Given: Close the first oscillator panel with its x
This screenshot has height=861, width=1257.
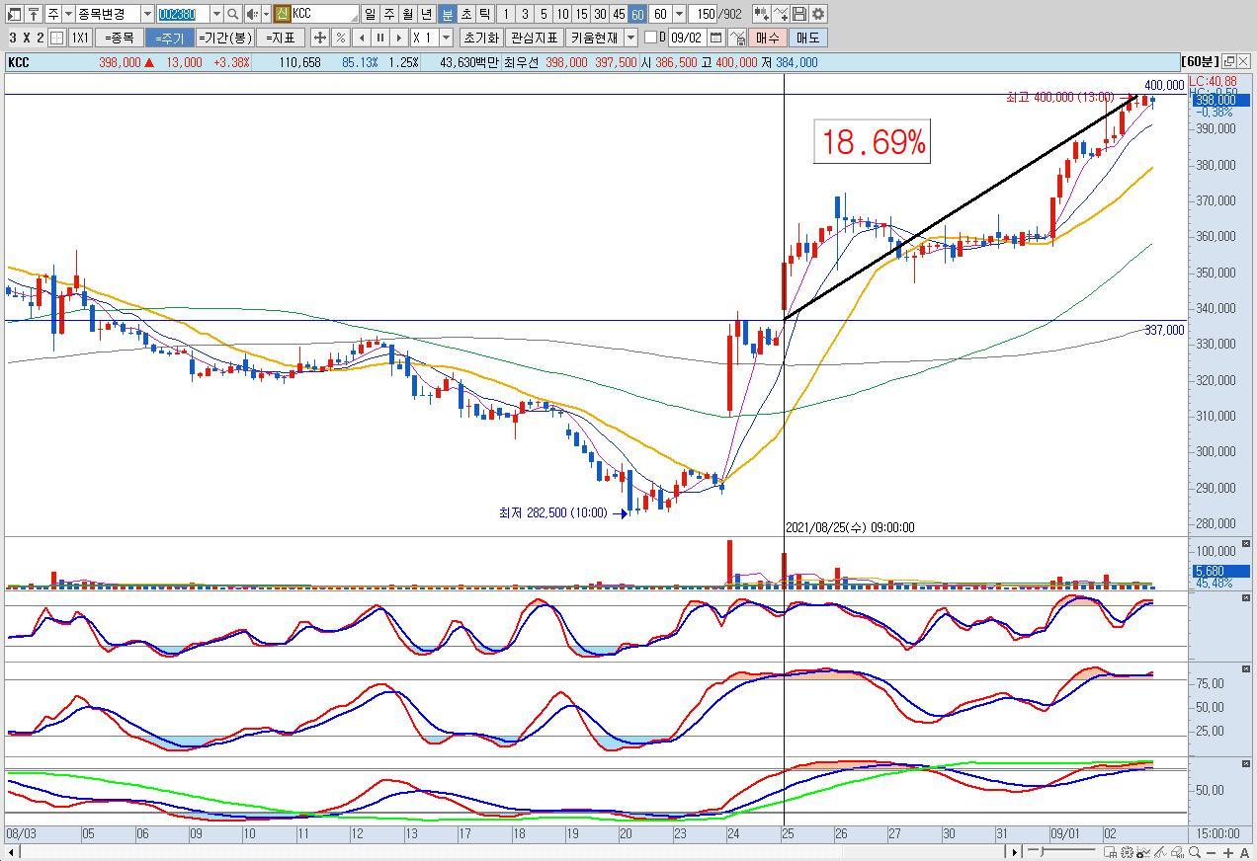Looking at the screenshot, I should pos(1246,598).
